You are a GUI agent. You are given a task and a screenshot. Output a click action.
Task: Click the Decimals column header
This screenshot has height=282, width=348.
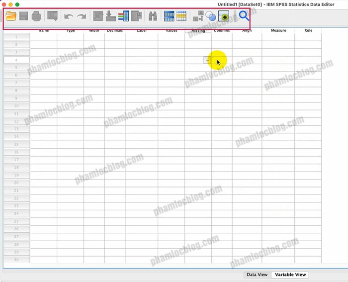(115, 31)
